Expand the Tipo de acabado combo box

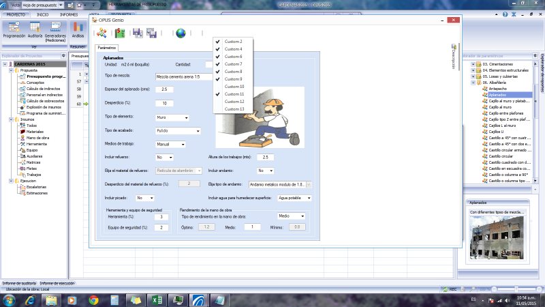[x=178, y=130]
